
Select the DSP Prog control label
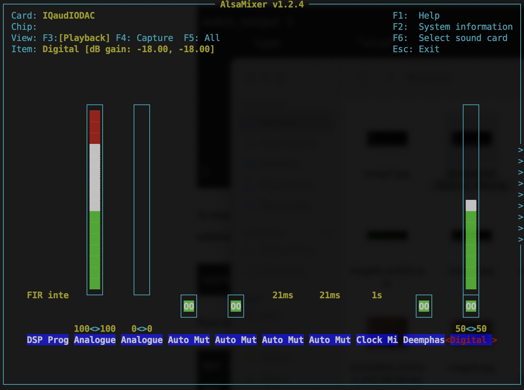[48, 340]
